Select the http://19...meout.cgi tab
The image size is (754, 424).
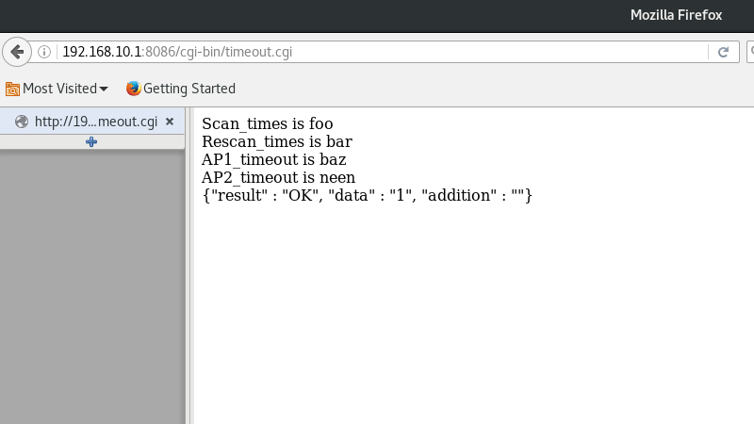pos(92,122)
